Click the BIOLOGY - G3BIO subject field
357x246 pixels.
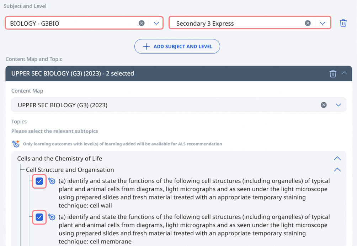(x=84, y=23)
